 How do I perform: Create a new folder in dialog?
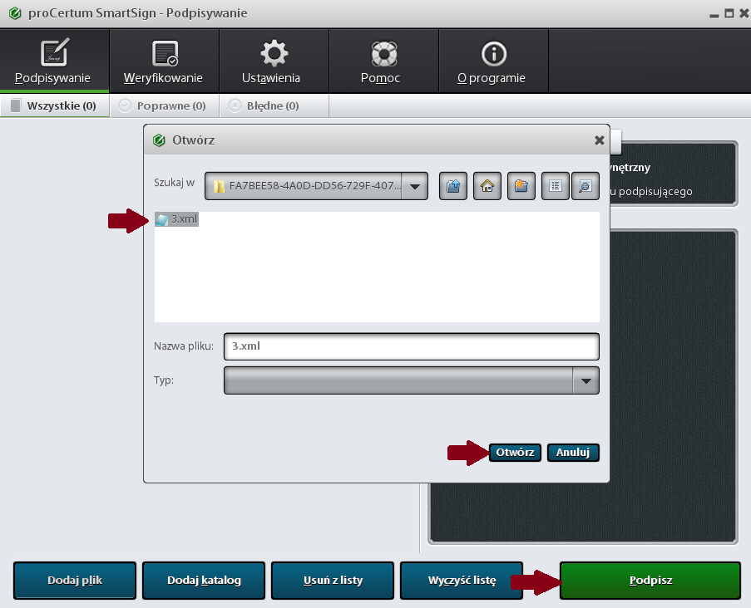[521, 187]
